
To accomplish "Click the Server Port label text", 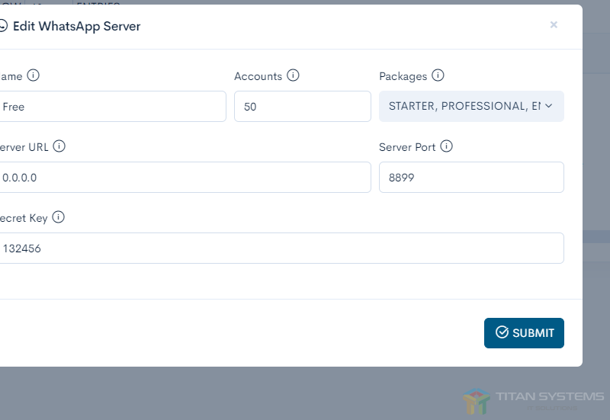I will click(x=407, y=147).
